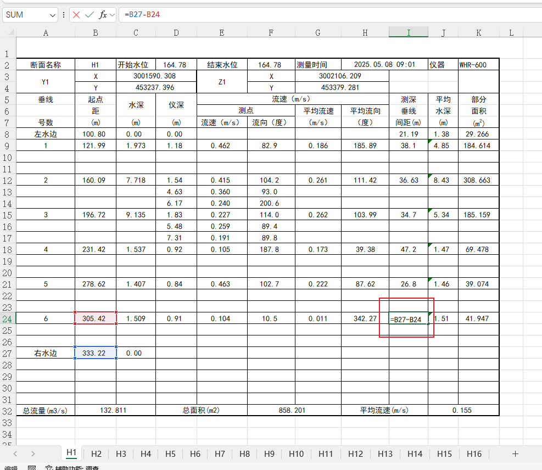Screen dimensions: 542x470
Task: Select row header 32
Action: pos(7,411)
